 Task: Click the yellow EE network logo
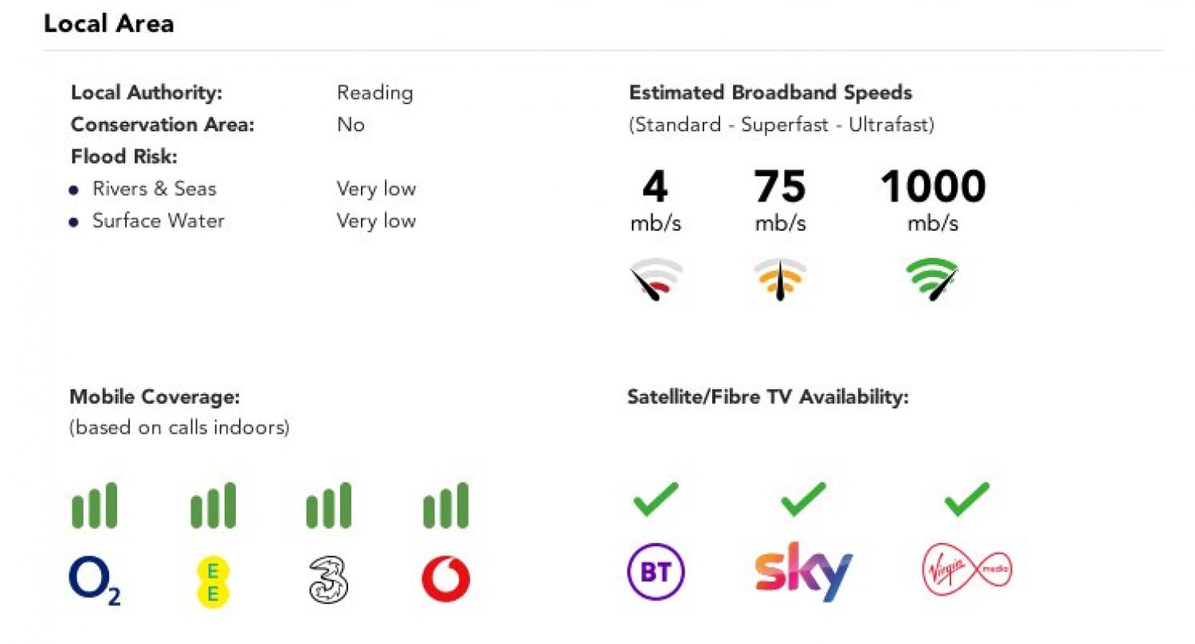(x=213, y=580)
